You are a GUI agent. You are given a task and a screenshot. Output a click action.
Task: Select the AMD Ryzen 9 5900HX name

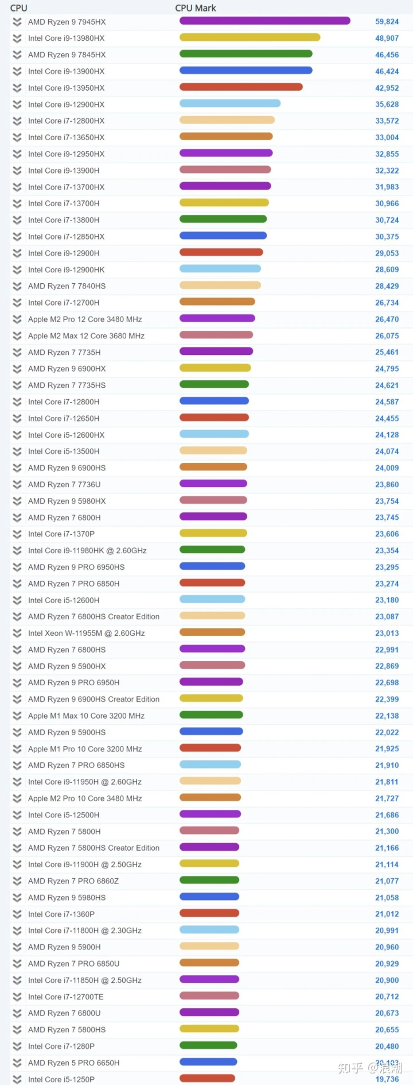(x=67, y=667)
